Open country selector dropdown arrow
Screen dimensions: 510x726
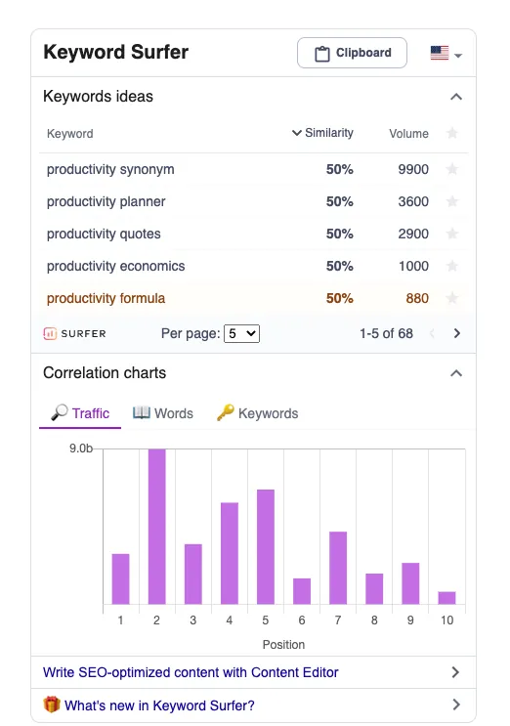tap(458, 56)
